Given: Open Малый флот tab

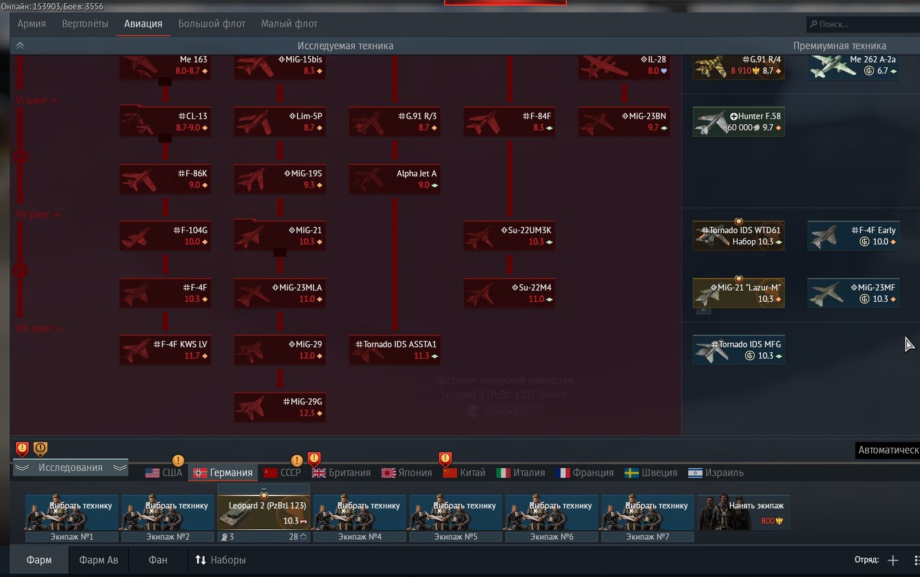Looking at the screenshot, I should coord(289,24).
